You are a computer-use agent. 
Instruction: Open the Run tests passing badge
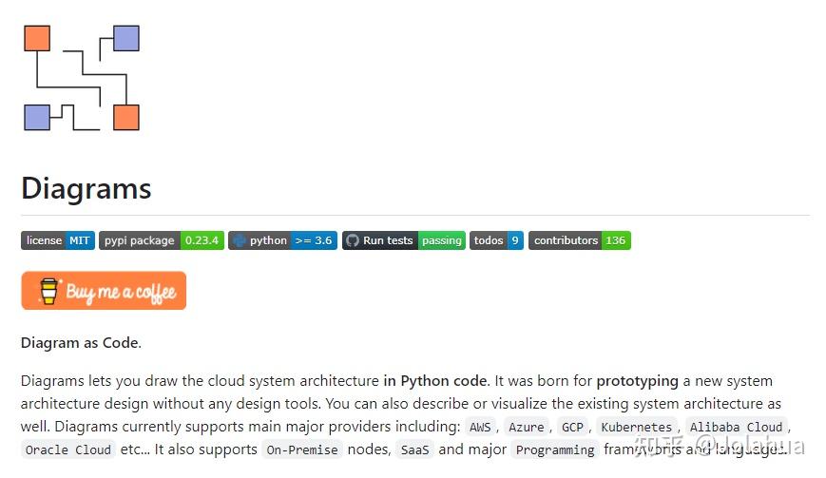[x=404, y=240]
